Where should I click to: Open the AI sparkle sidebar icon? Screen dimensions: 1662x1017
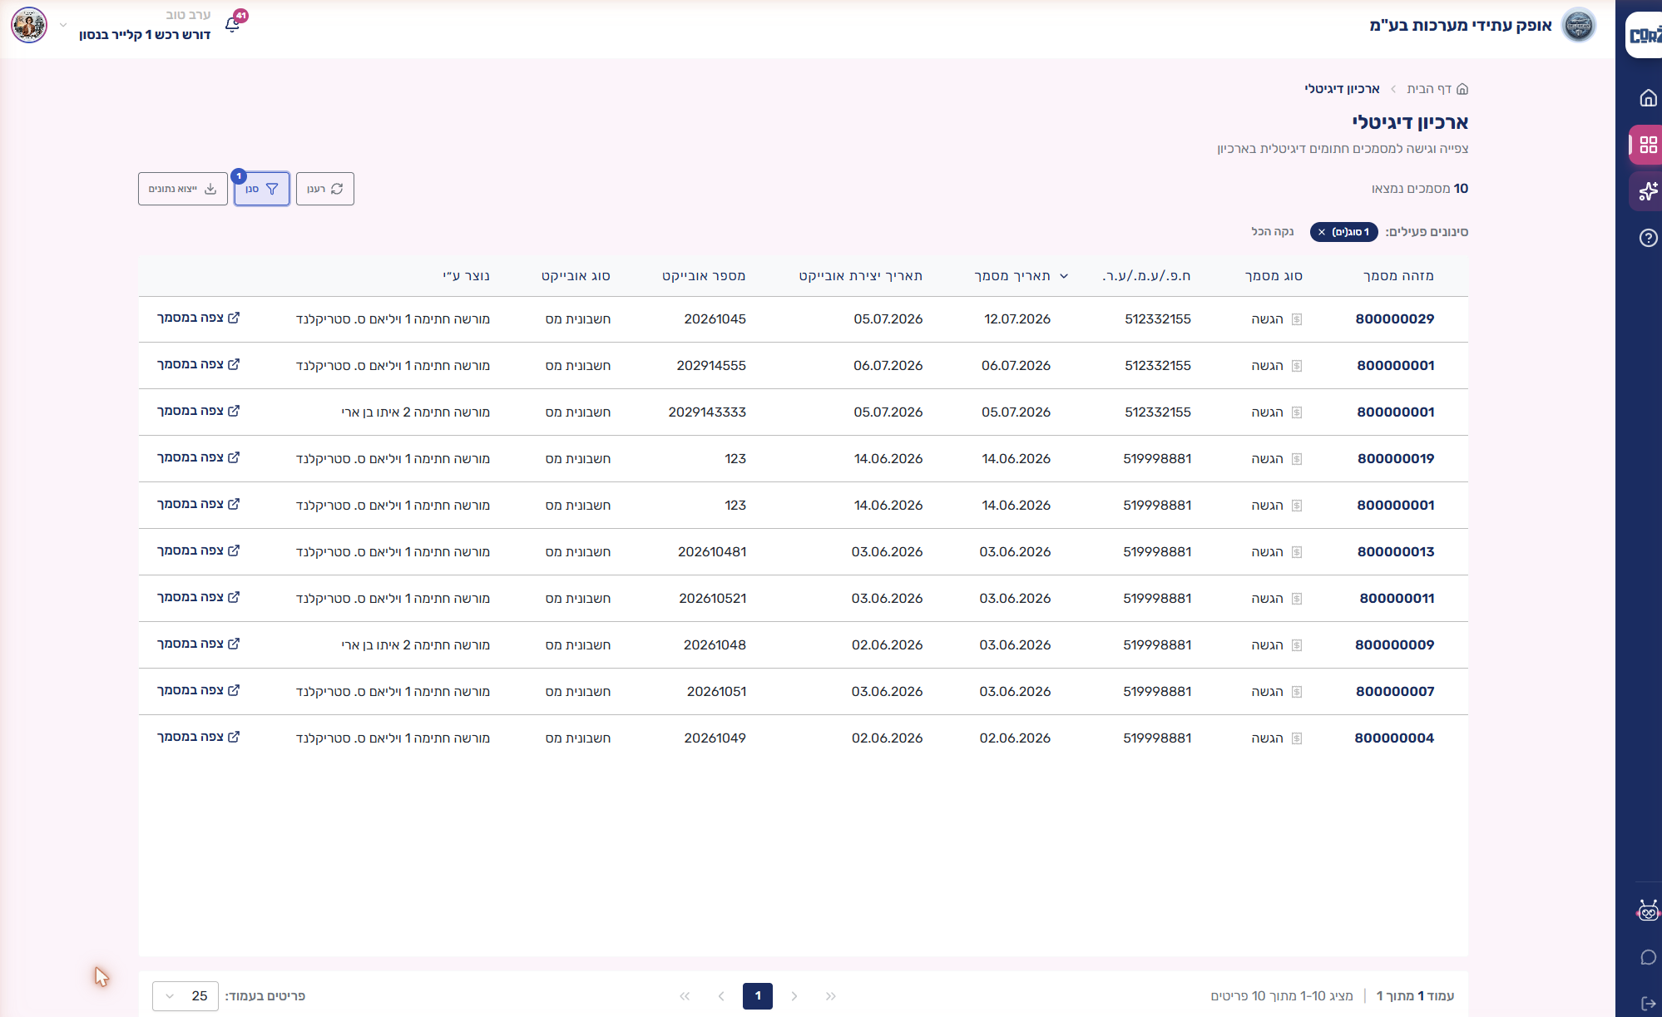(x=1648, y=191)
